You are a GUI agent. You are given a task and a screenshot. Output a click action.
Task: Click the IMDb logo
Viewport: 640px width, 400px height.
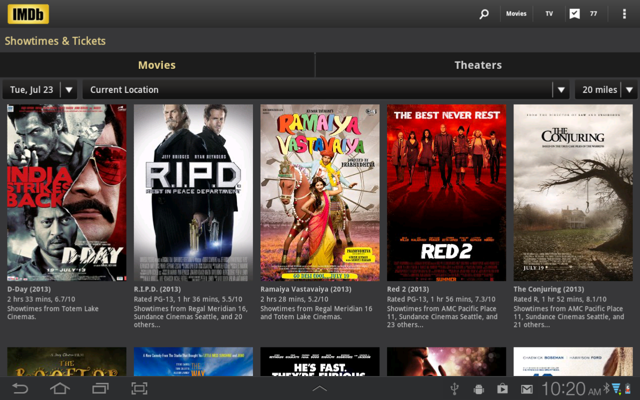[27, 13]
